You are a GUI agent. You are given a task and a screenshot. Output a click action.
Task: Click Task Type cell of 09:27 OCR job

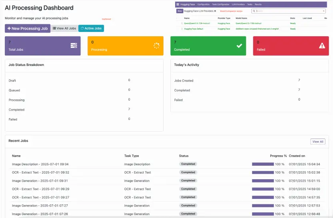(138, 197)
